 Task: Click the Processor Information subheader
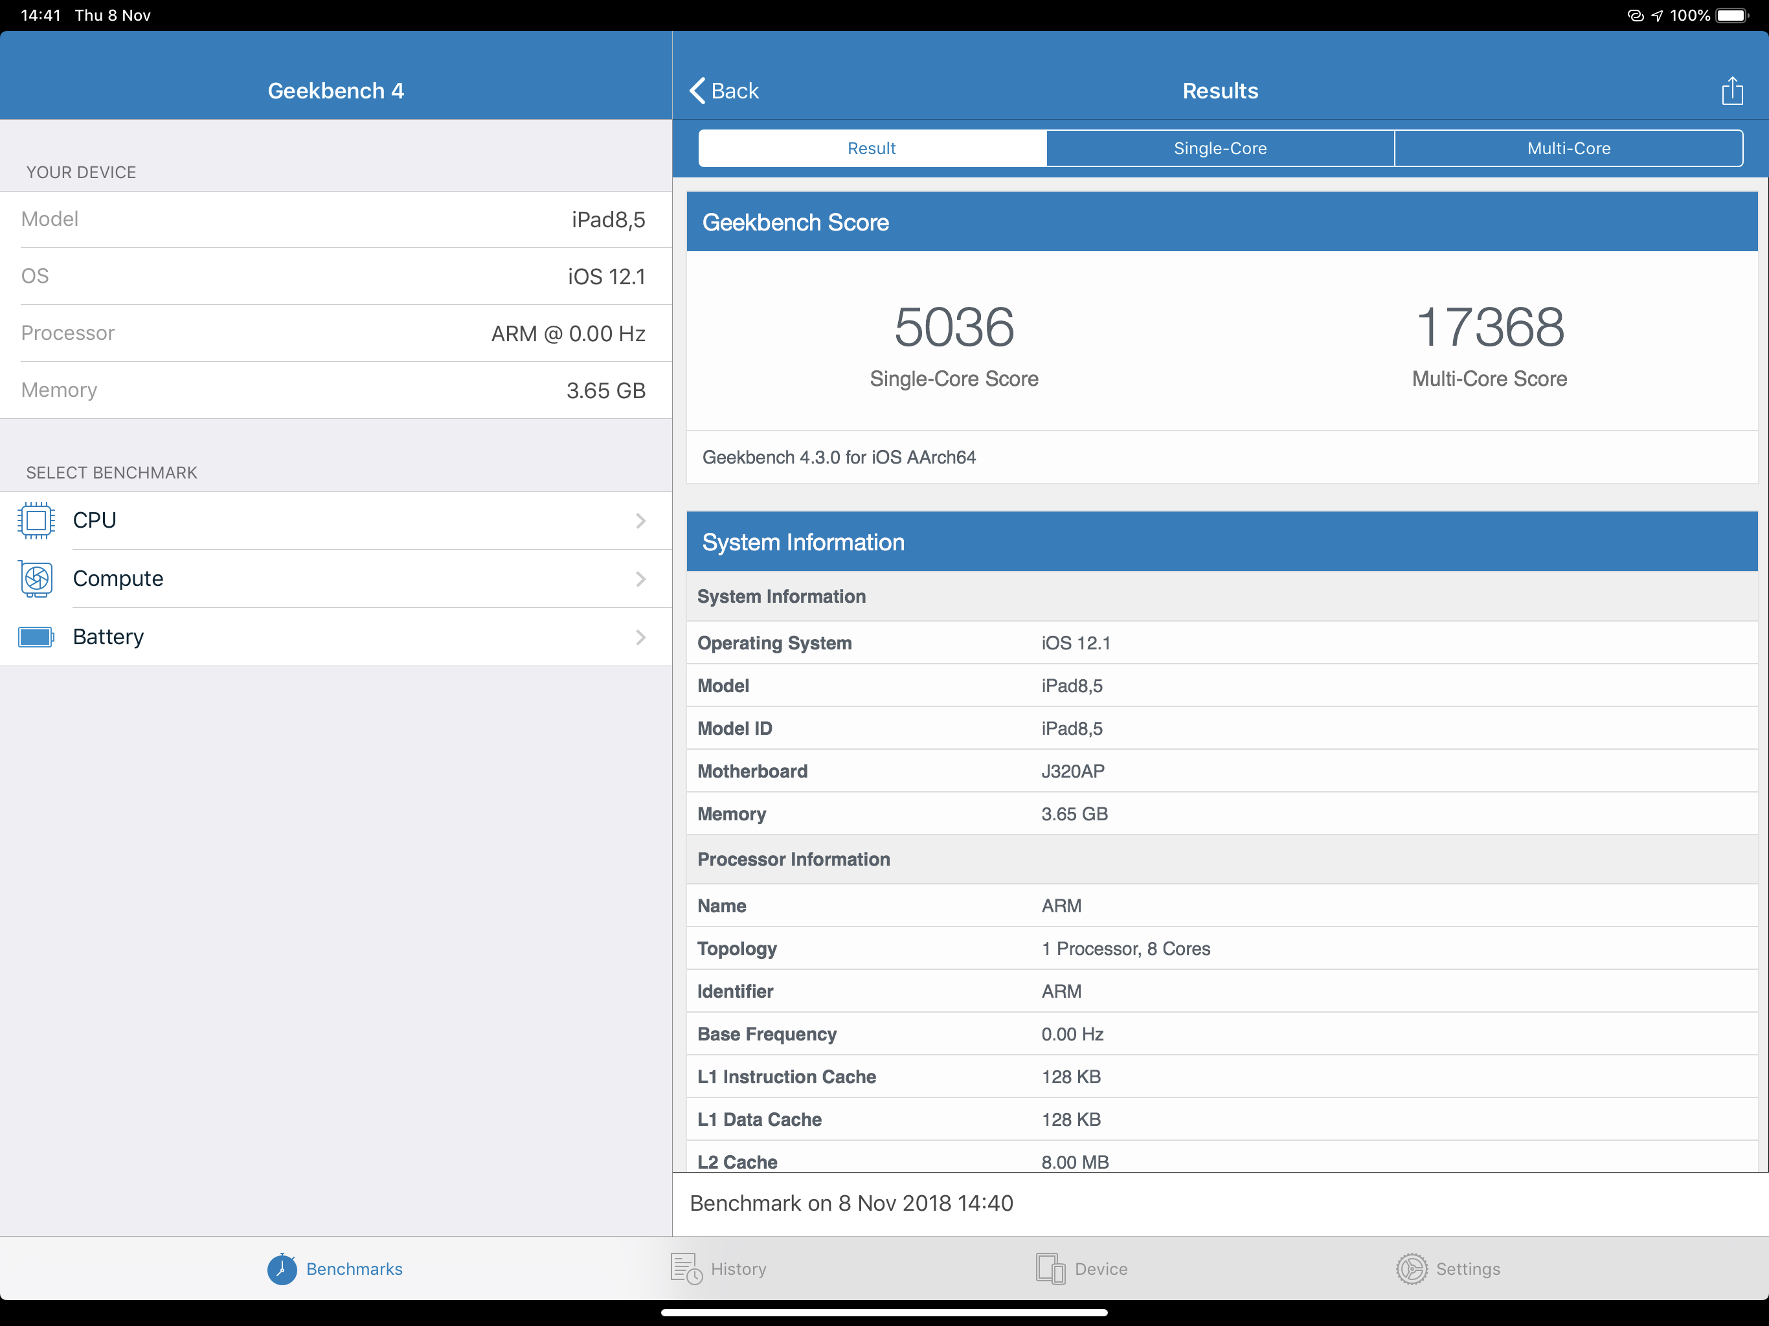1222,860
